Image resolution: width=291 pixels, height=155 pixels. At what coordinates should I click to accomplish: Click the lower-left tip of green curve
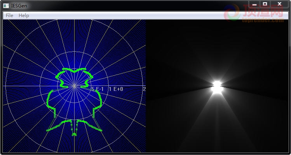coord(47,131)
